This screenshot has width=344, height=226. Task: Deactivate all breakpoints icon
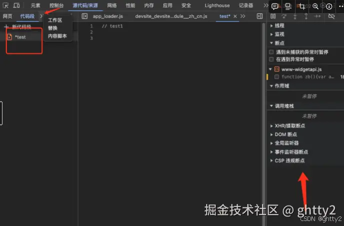(332, 16)
